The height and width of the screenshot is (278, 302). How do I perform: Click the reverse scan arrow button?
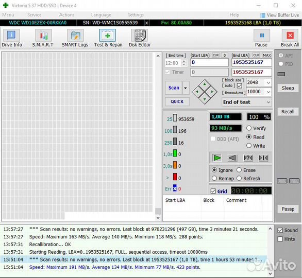[x=232, y=158]
